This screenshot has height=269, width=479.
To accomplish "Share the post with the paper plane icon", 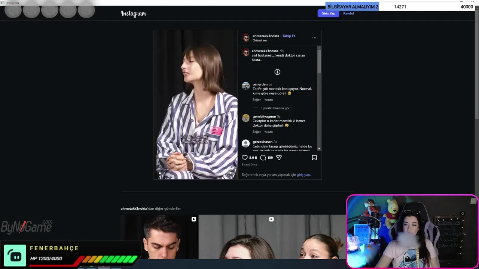I will coord(279,158).
